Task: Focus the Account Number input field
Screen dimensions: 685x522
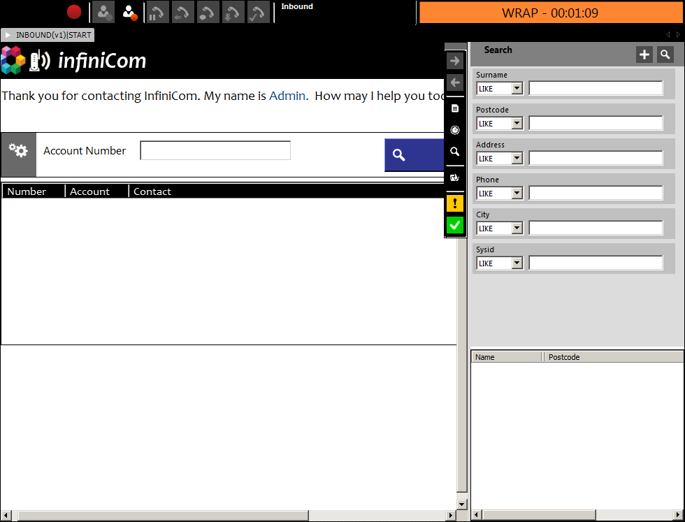Action: [x=215, y=150]
